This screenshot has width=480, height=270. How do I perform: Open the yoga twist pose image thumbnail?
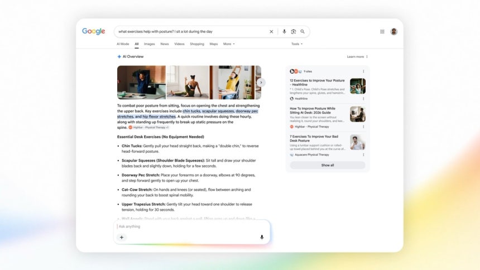point(188,83)
